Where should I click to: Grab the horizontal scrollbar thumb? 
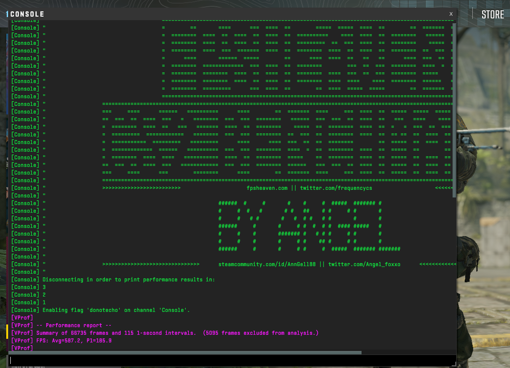tap(185, 353)
